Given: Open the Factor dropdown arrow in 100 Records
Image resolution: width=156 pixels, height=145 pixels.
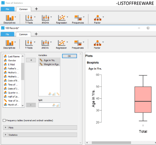Looking at the screenshot, I should coord(103,42).
